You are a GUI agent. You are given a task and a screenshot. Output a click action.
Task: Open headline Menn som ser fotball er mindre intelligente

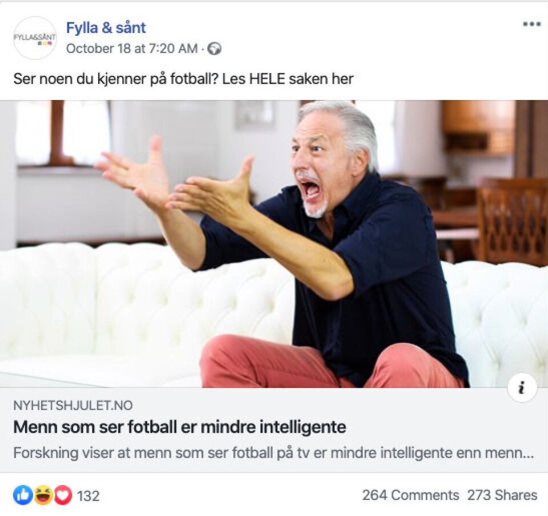pos(180,427)
